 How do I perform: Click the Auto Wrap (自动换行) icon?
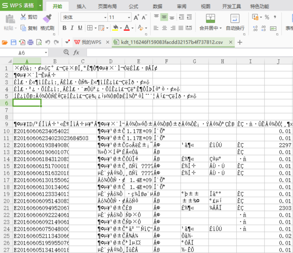tap(235, 19)
